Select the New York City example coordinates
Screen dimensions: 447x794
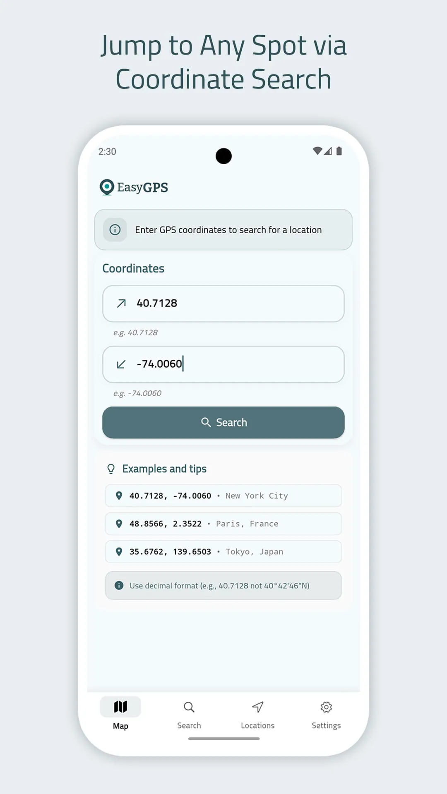tap(223, 496)
